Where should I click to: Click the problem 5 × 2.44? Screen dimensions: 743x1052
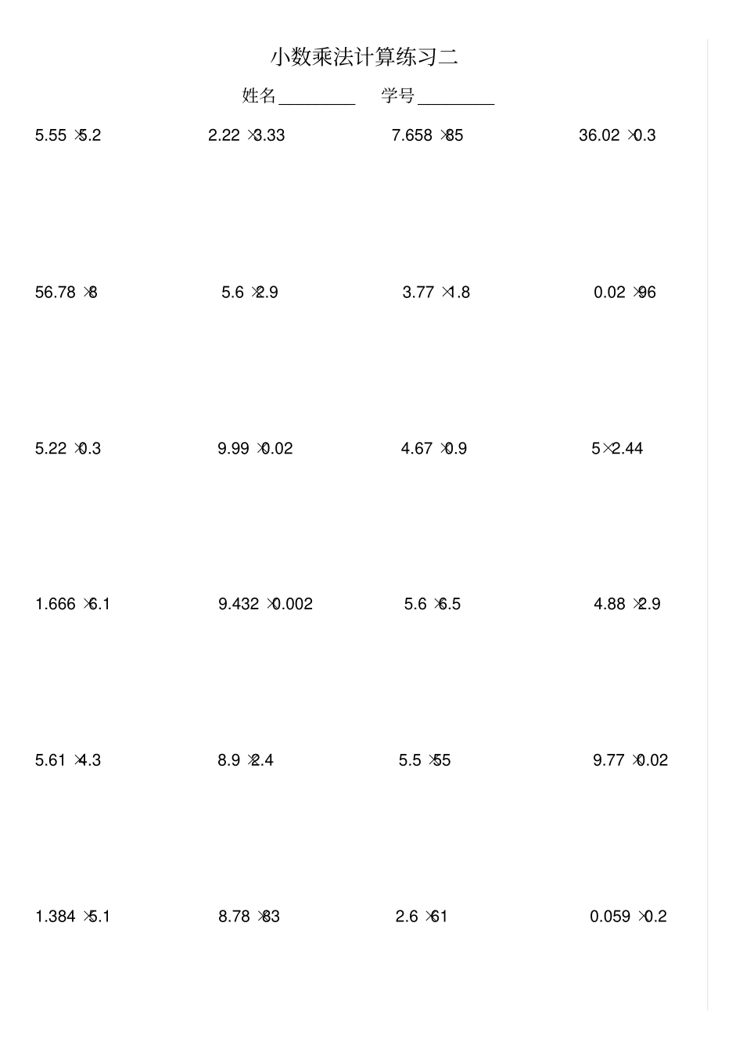(x=617, y=448)
